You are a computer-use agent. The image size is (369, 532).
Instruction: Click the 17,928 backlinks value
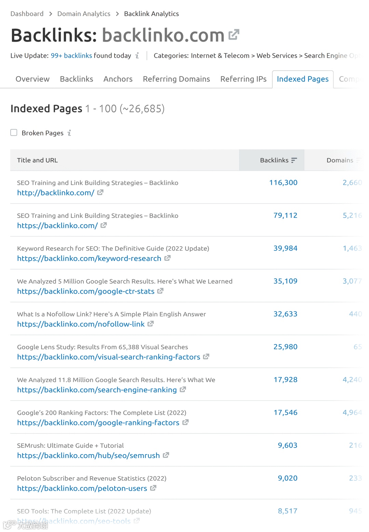[x=285, y=379]
